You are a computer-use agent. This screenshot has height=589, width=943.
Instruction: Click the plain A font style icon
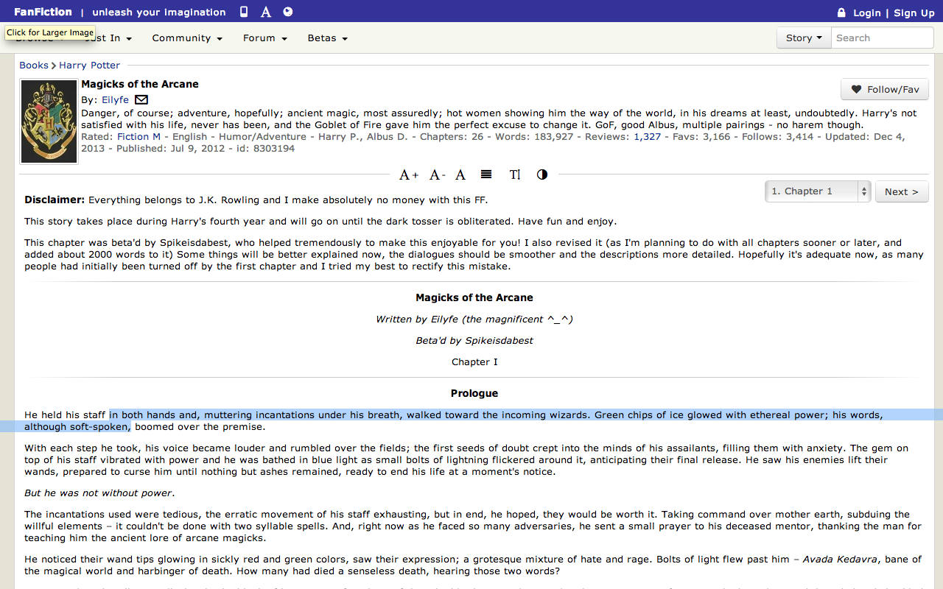point(460,174)
